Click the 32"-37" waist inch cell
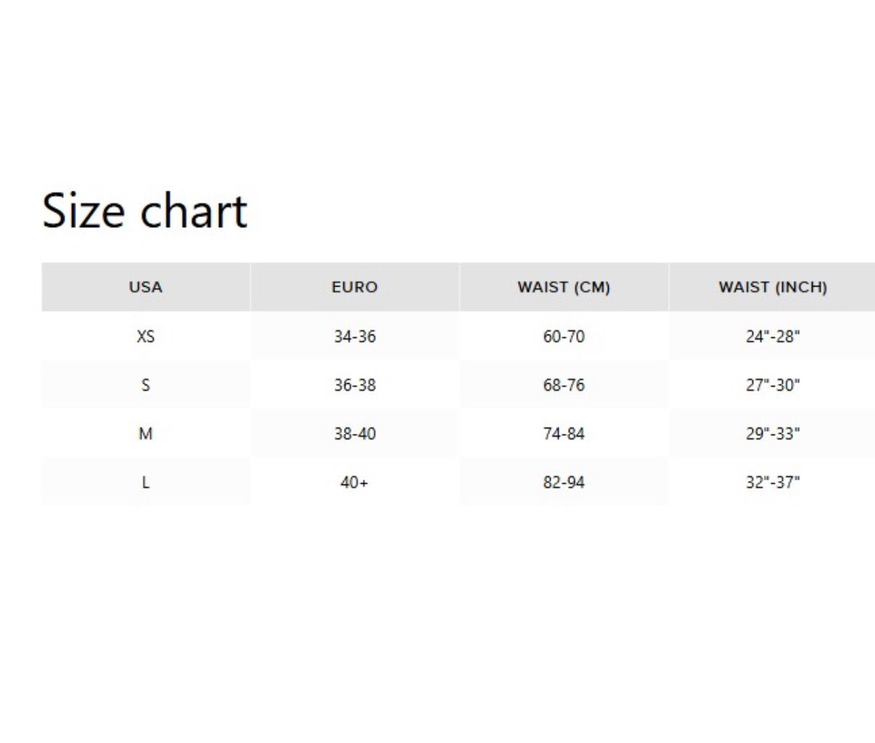 773,483
